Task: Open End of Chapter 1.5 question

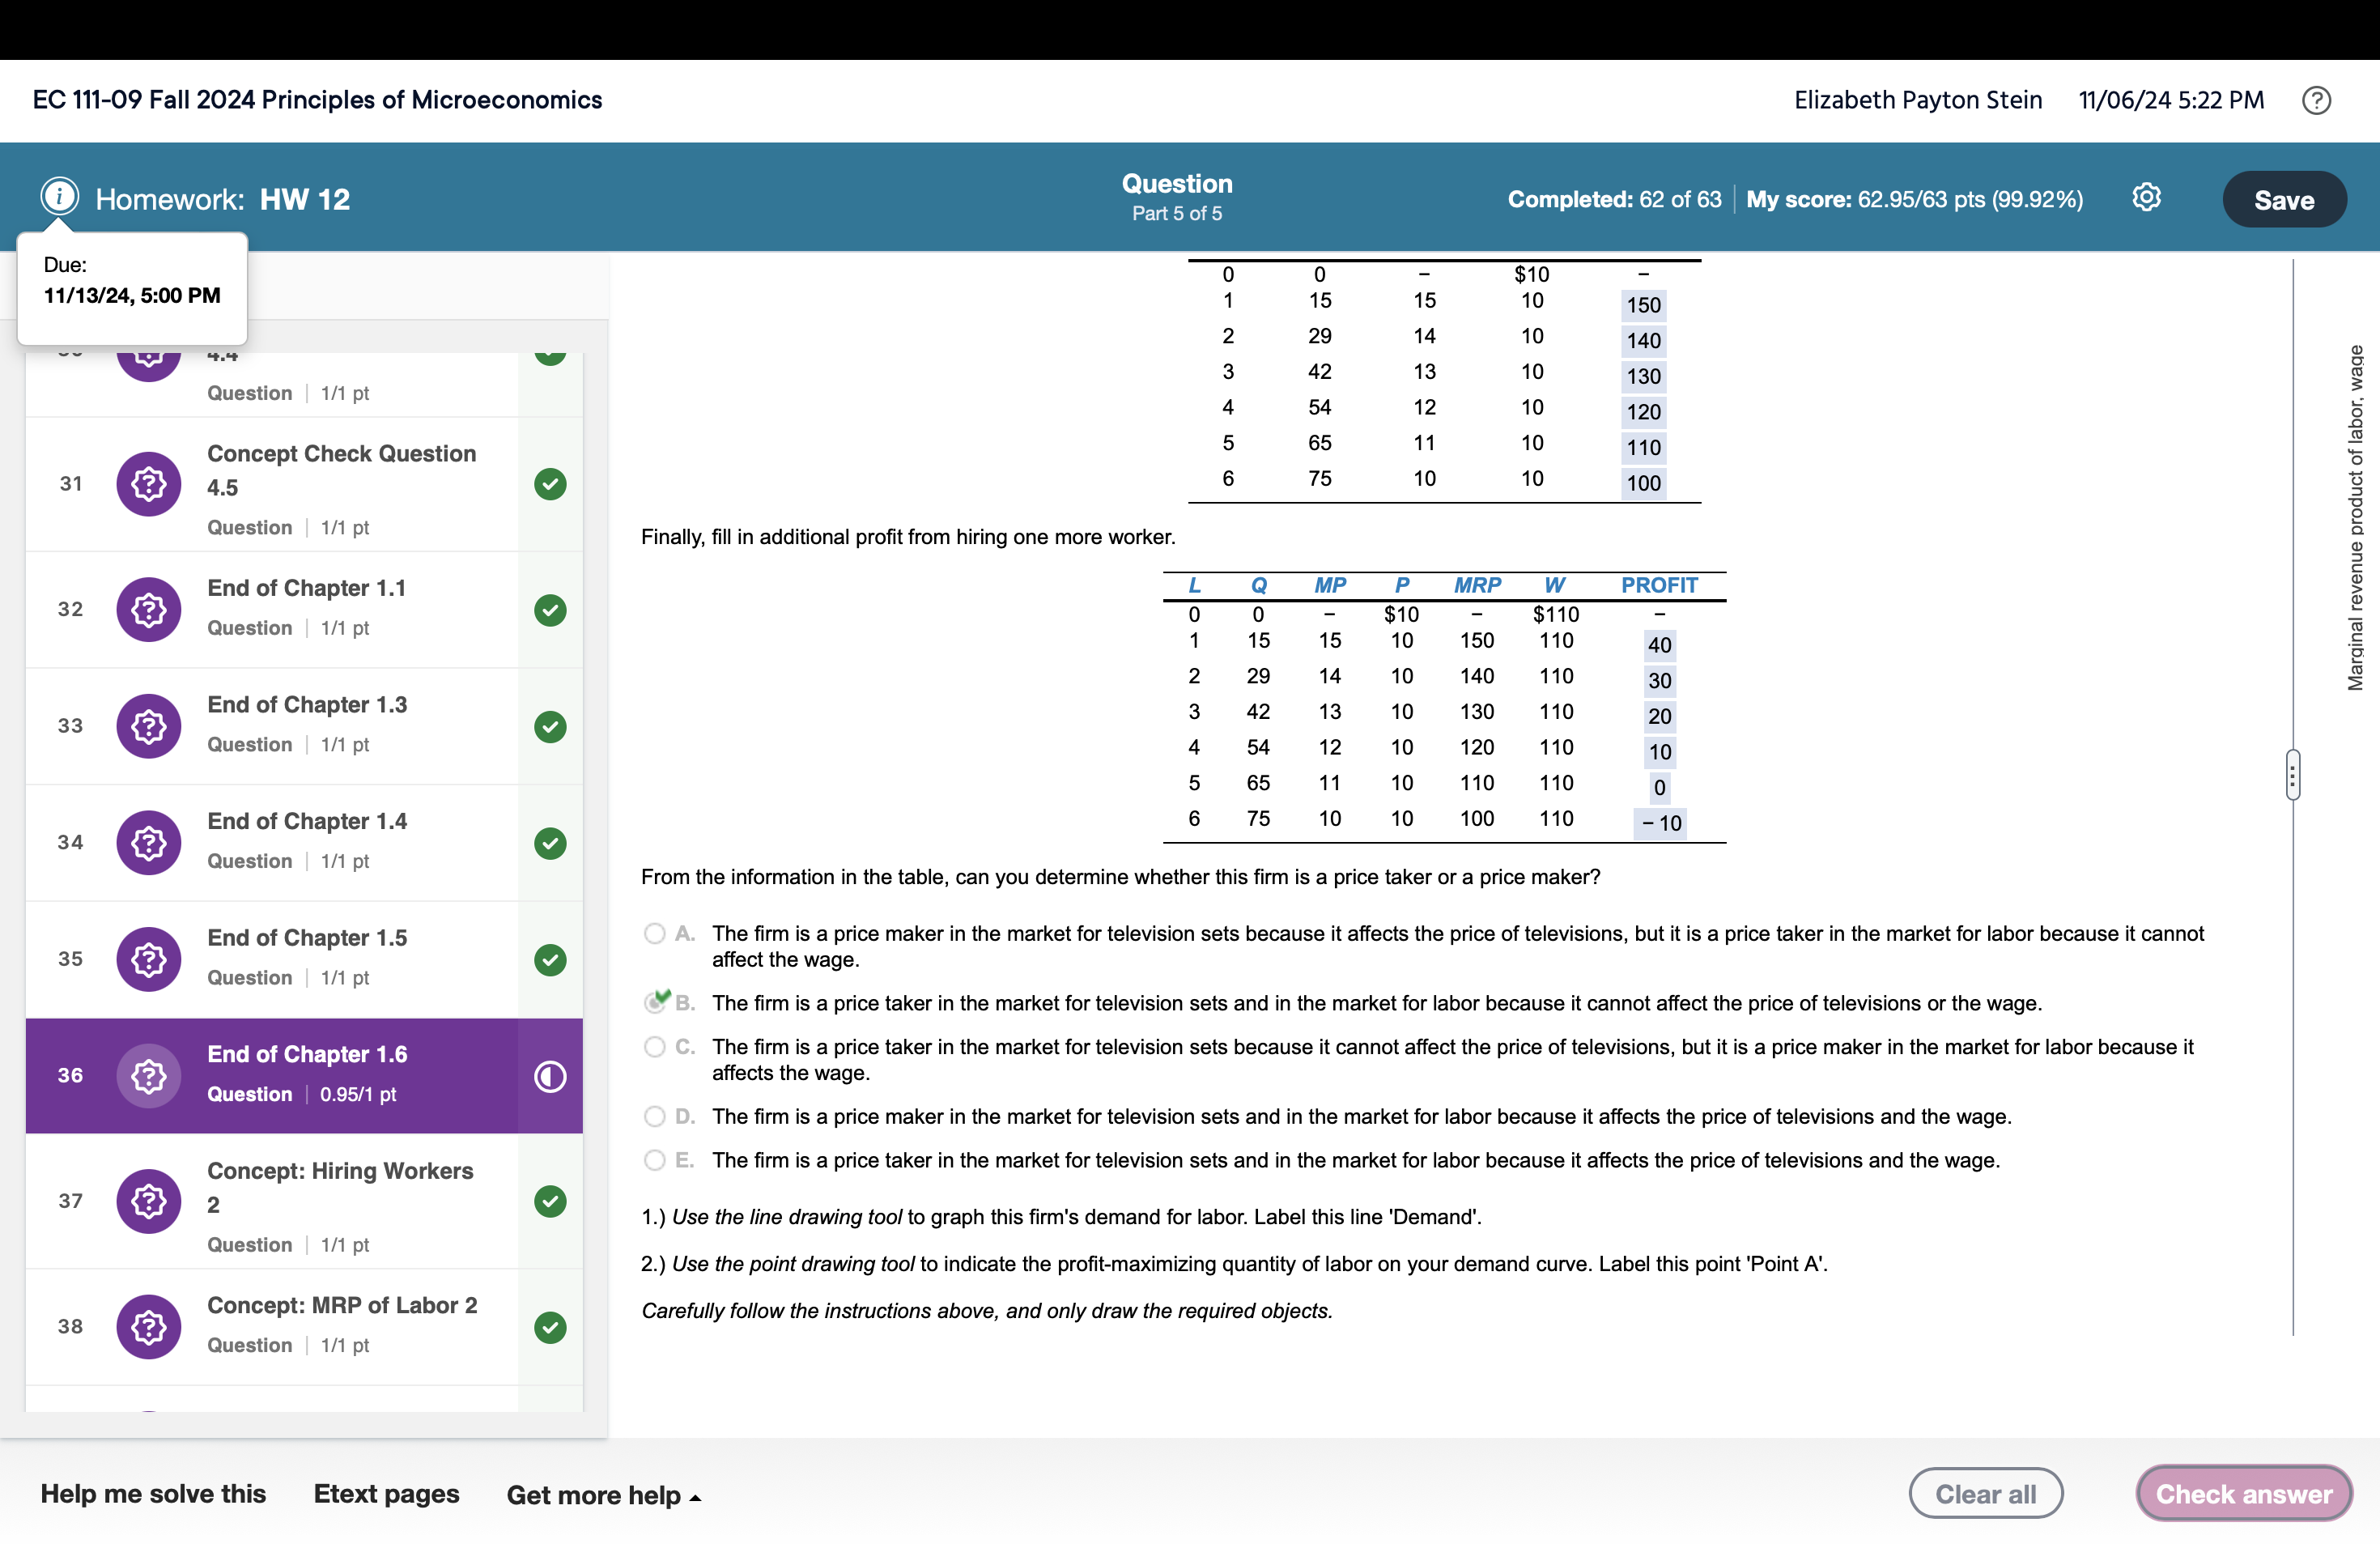Action: point(307,938)
